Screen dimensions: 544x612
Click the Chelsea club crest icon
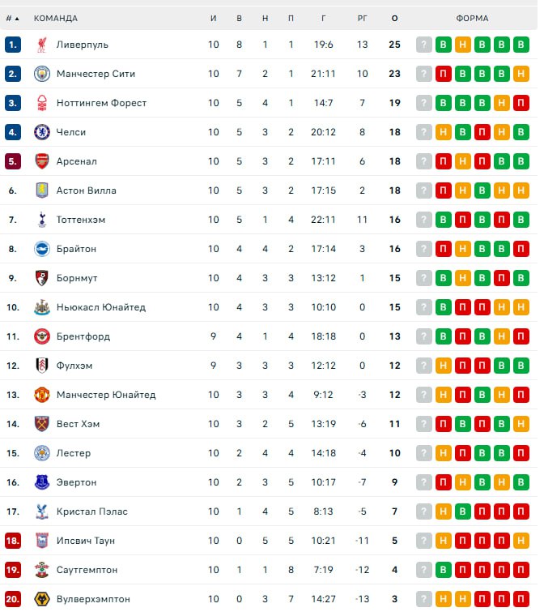[x=41, y=132]
